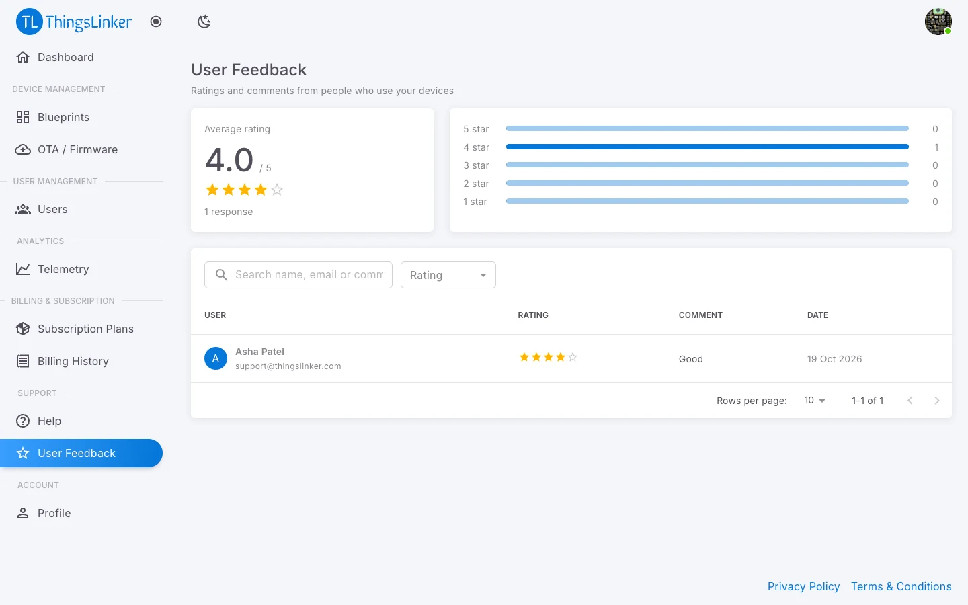Open Billing History
Viewport: 968px width, 605px height.
(x=81, y=361)
